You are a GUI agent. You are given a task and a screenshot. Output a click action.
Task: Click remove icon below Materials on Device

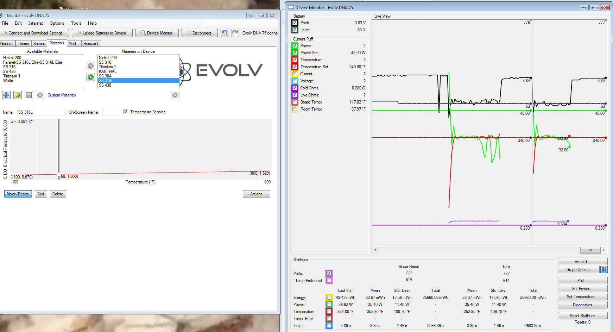click(175, 95)
